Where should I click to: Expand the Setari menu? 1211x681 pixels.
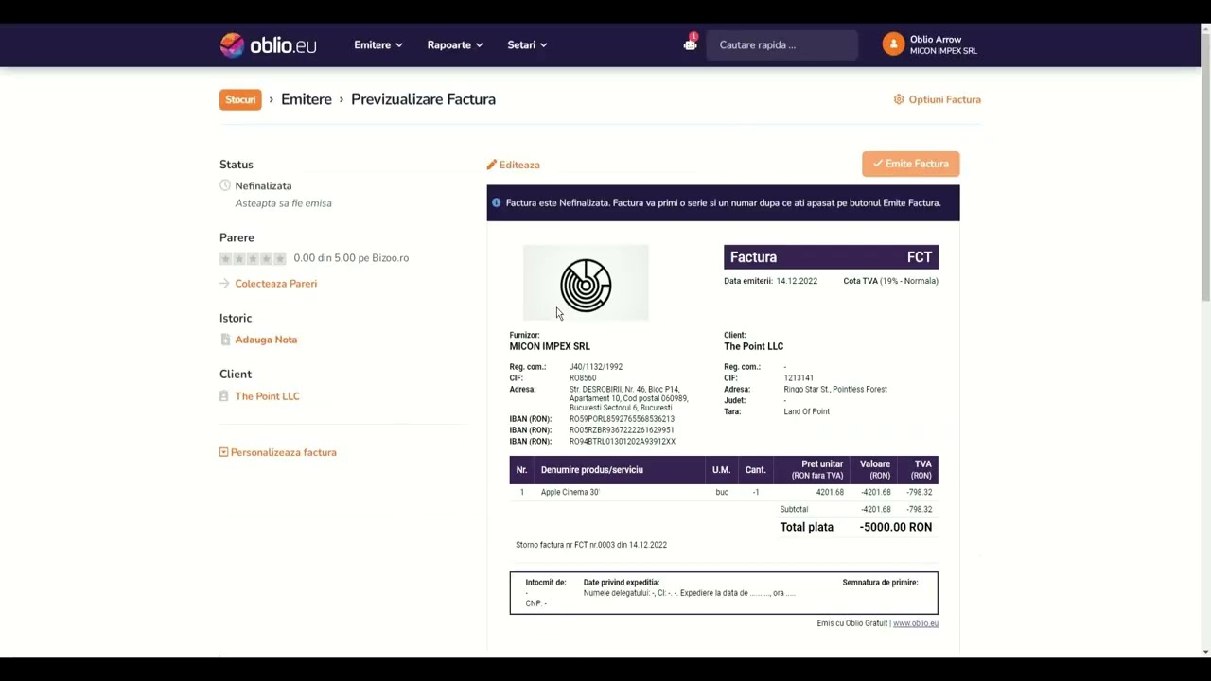[527, 44]
